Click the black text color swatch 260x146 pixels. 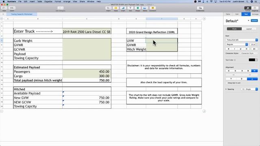pos(252,60)
